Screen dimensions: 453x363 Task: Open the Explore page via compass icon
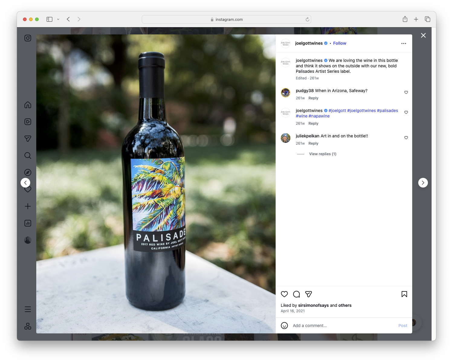pyautogui.click(x=28, y=172)
